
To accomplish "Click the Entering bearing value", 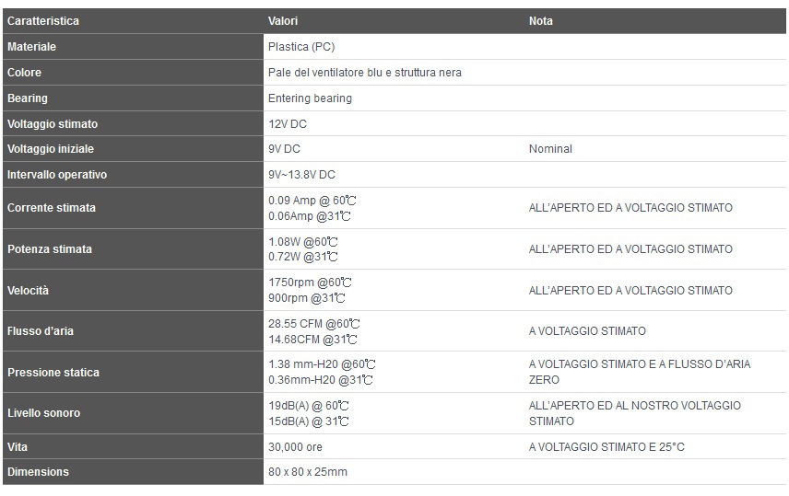I will pos(310,98).
